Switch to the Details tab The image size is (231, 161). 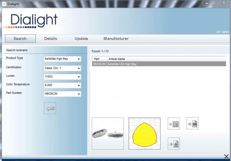click(x=51, y=38)
